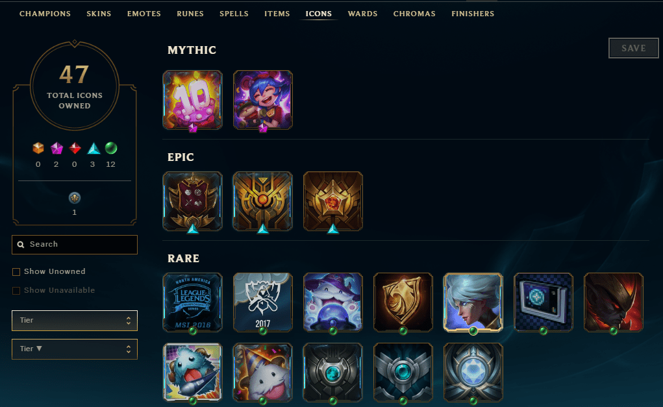Select the party hat poro icon
The width and height of the screenshot is (663, 407).
pos(262,373)
